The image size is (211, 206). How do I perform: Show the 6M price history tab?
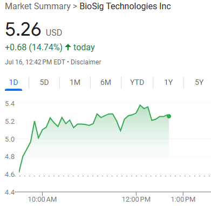pyautogui.click(x=106, y=83)
